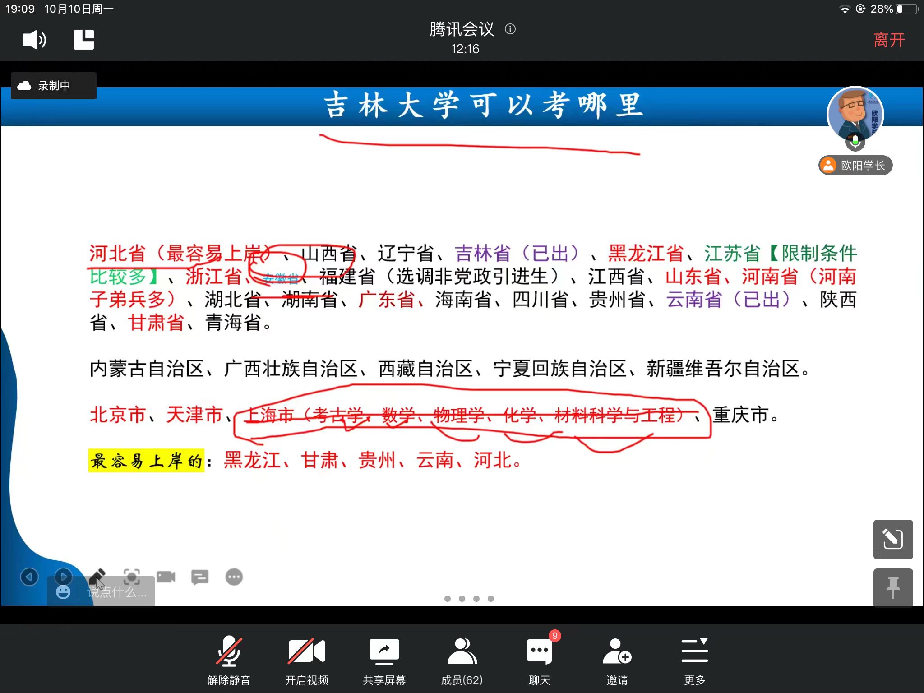The width and height of the screenshot is (924, 693).
Task: Toggle the speaker audio icon
Action: click(34, 40)
